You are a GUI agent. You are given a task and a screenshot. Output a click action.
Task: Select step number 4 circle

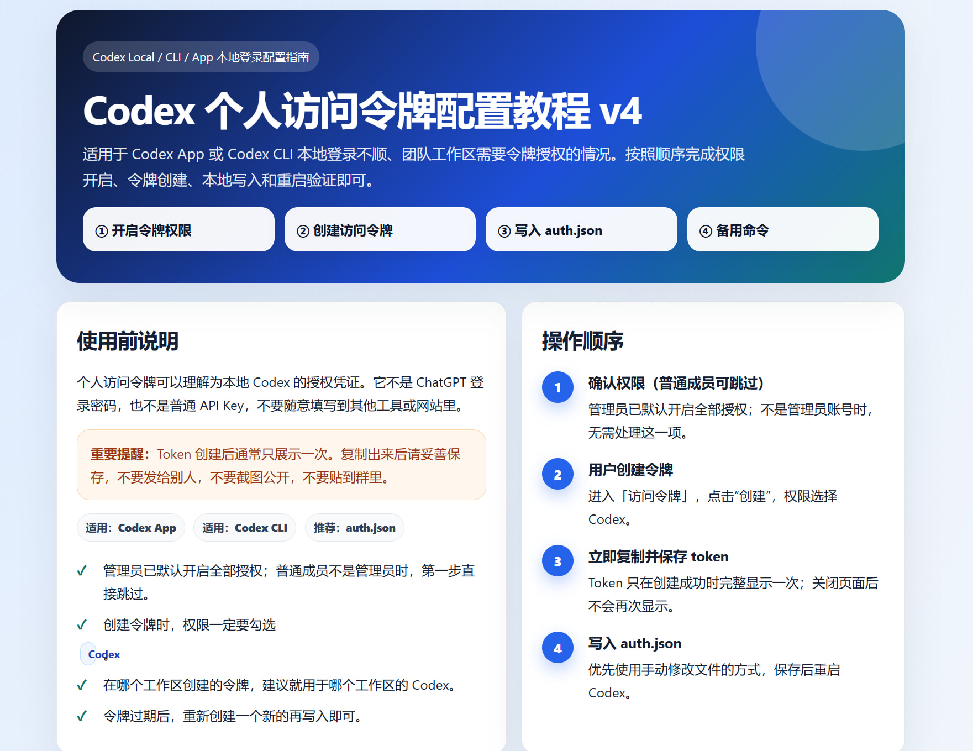pos(557,648)
